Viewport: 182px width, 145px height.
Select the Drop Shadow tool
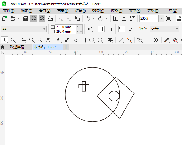coord(148,40)
